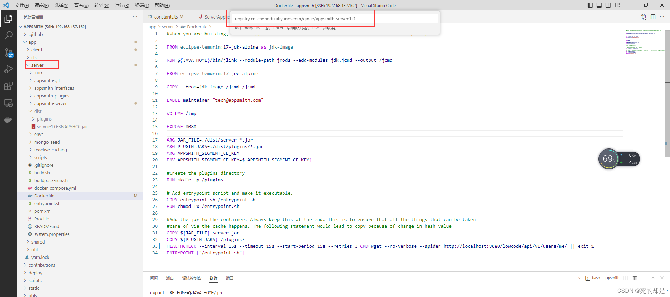Open the Explorer view in activity bar
Screen dimensions: 670x297
(8, 19)
